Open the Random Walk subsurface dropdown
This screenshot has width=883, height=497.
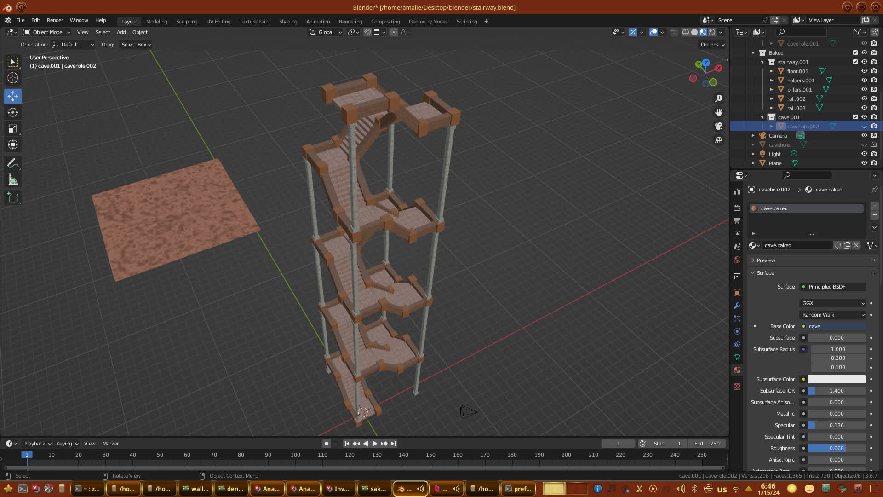pyautogui.click(x=833, y=315)
